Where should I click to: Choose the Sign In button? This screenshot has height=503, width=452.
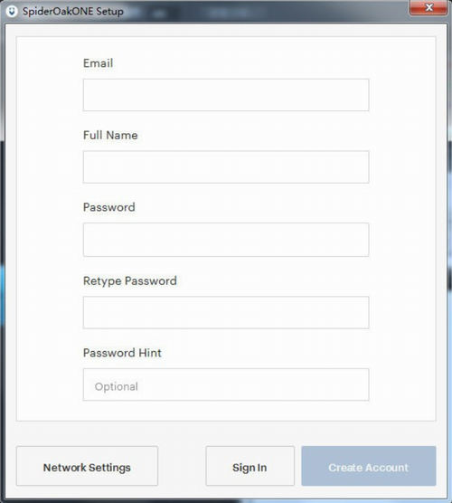point(250,466)
